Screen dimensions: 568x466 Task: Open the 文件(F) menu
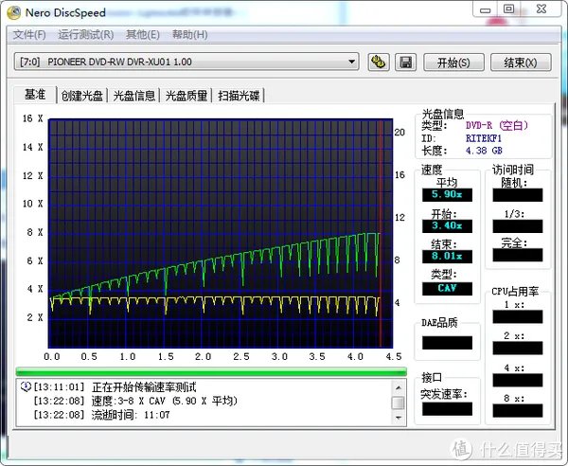pyautogui.click(x=29, y=35)
